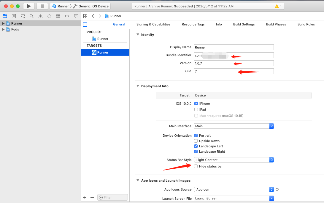Click the arrow next to AppIcon source
The width and height of the screenshot is (324, 203).
click(277, 189)
